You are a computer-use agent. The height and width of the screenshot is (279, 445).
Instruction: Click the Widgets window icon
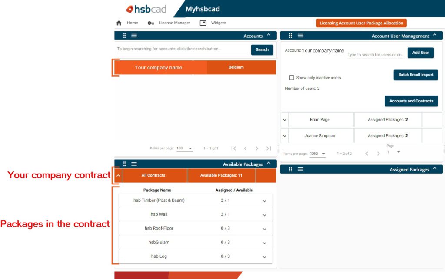click(203, 23)
